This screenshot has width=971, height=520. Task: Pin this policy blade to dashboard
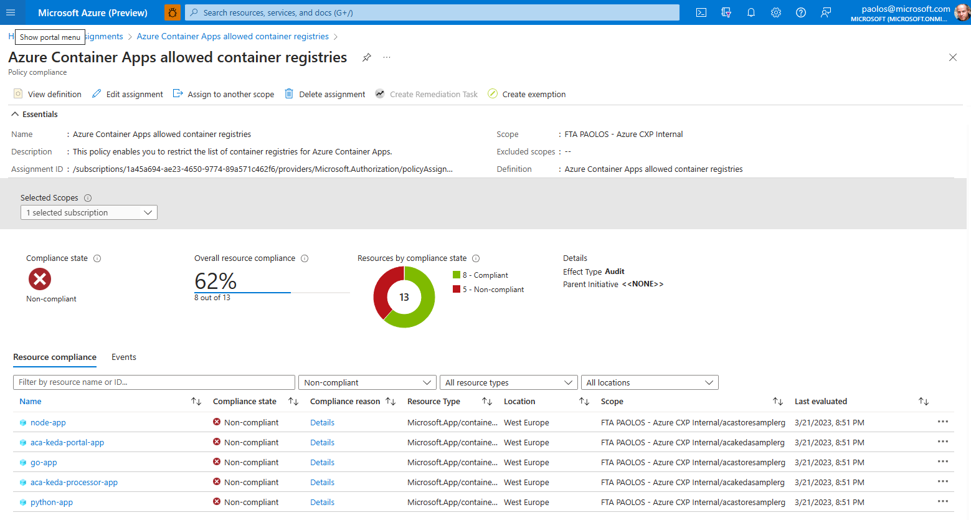pyautogui.click(x=367, y=57)
